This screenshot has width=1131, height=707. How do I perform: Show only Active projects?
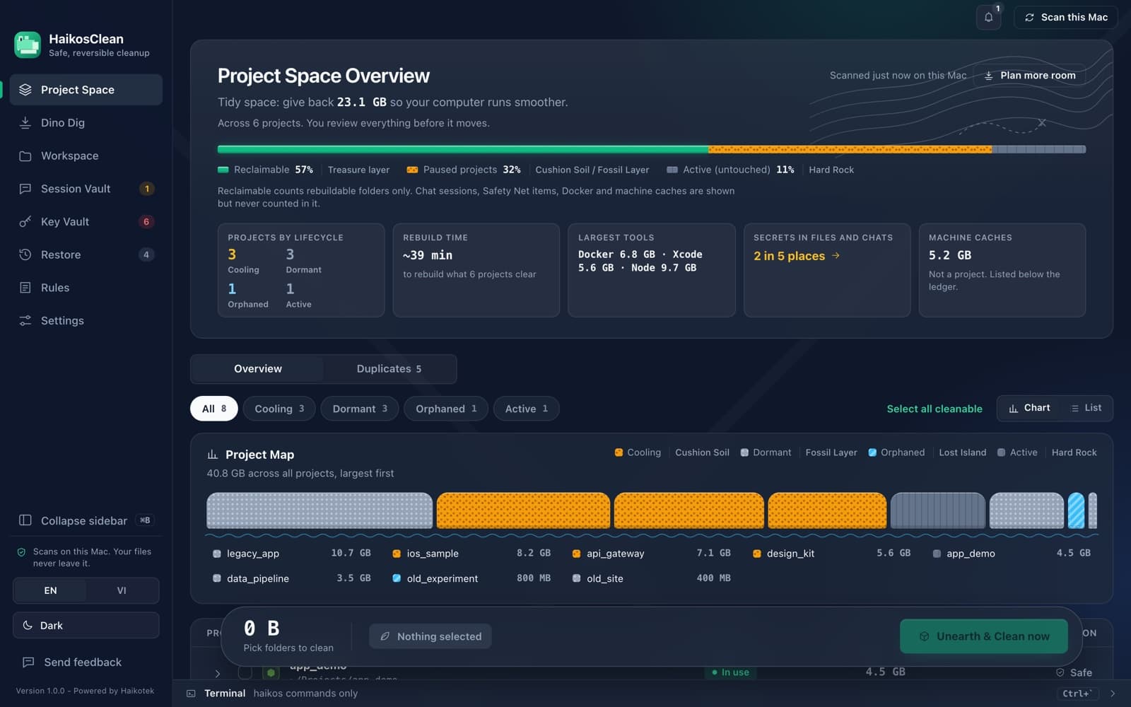[x=527, y=409]
